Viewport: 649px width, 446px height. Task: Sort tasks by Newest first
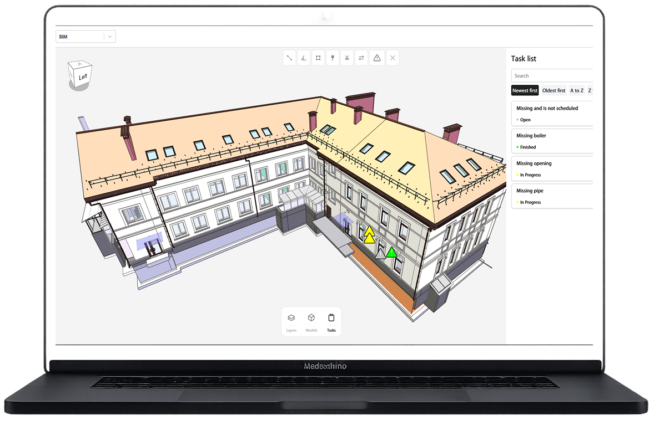pyautogui.click(x=525, y=90)
